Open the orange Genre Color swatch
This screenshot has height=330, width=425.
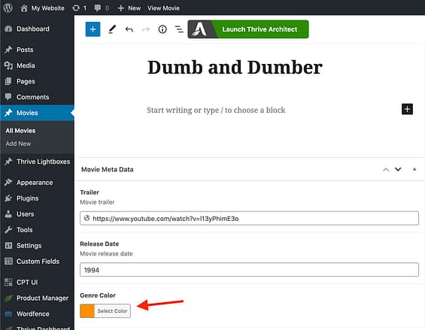[87, 310]
